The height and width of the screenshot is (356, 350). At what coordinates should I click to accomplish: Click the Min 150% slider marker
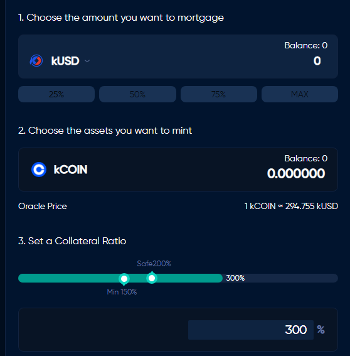pos(124,279)
